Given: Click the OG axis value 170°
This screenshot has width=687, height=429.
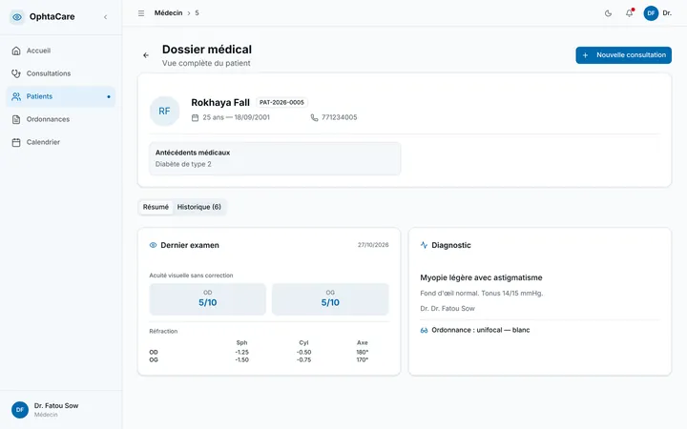Looking at the screenshot, I should pyautogui.click(x=363, y=359).
